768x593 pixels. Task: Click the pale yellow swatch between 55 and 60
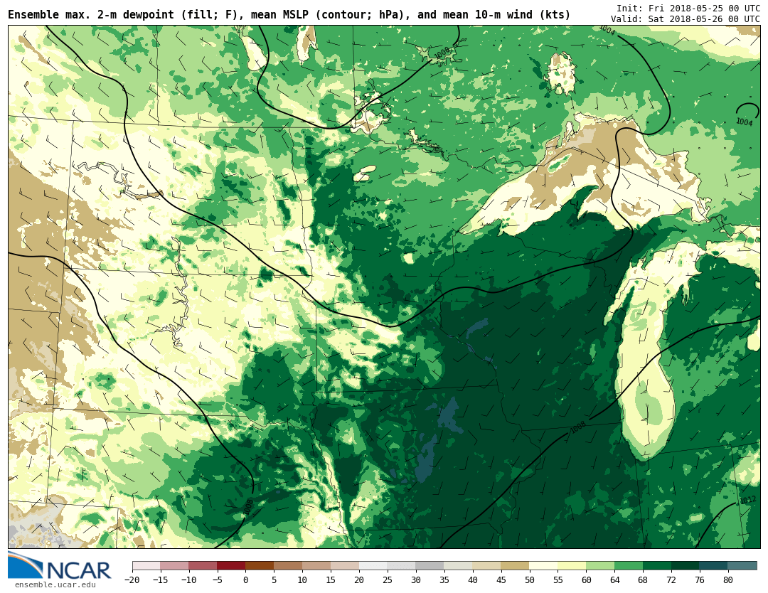[572, 566]
